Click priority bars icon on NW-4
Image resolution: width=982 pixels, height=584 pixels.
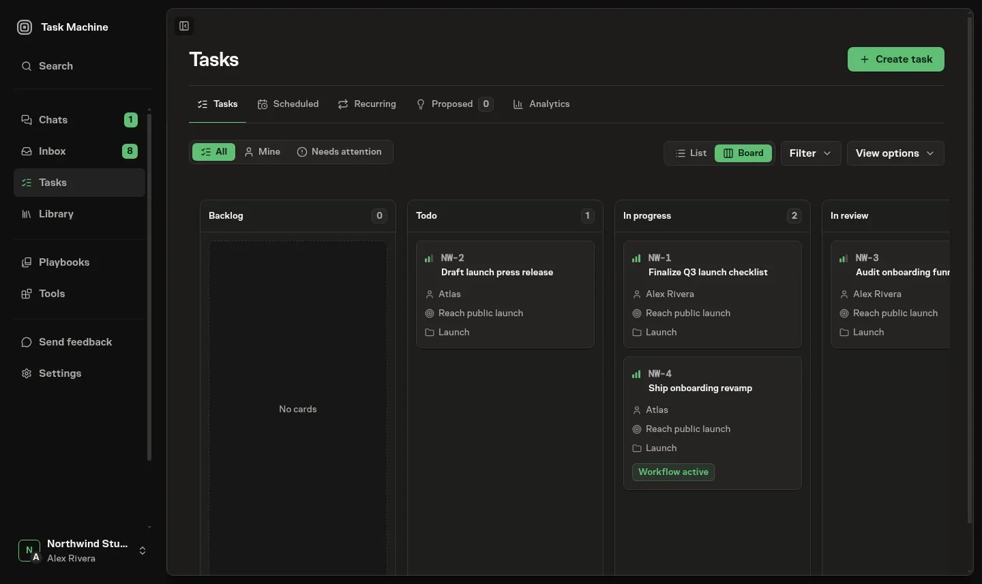click(636, 374)
